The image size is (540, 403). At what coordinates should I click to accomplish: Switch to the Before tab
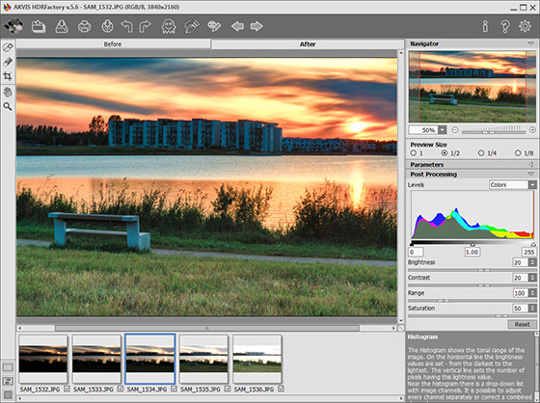(x=113, y=44)
